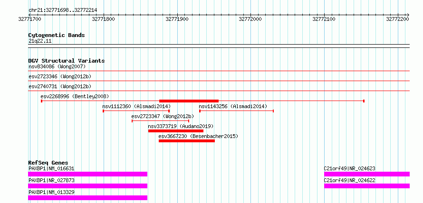
Task: Select the DGV Structural Variants track title
Action: (x=67, y=61)
